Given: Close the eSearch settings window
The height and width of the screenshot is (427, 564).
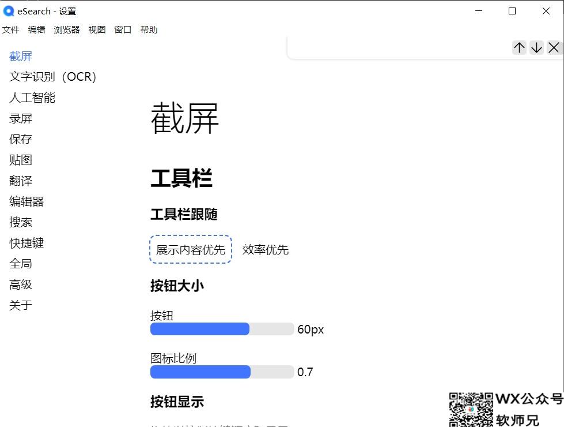Looking at the screenshot, I should coord(546,11).
